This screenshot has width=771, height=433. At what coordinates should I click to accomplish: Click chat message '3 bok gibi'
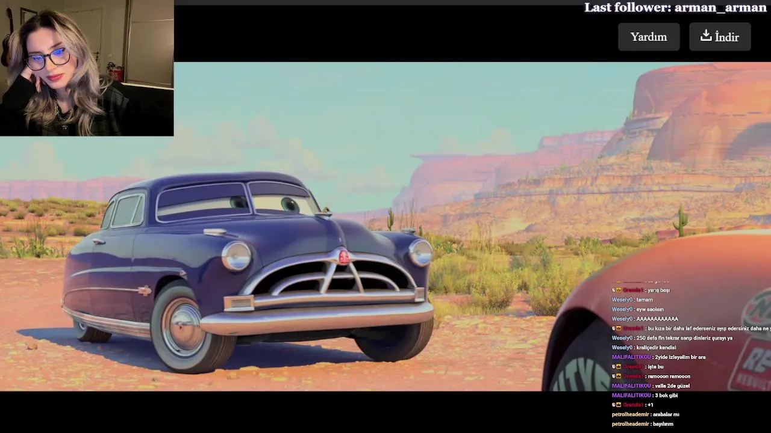[x=666, y=396]
